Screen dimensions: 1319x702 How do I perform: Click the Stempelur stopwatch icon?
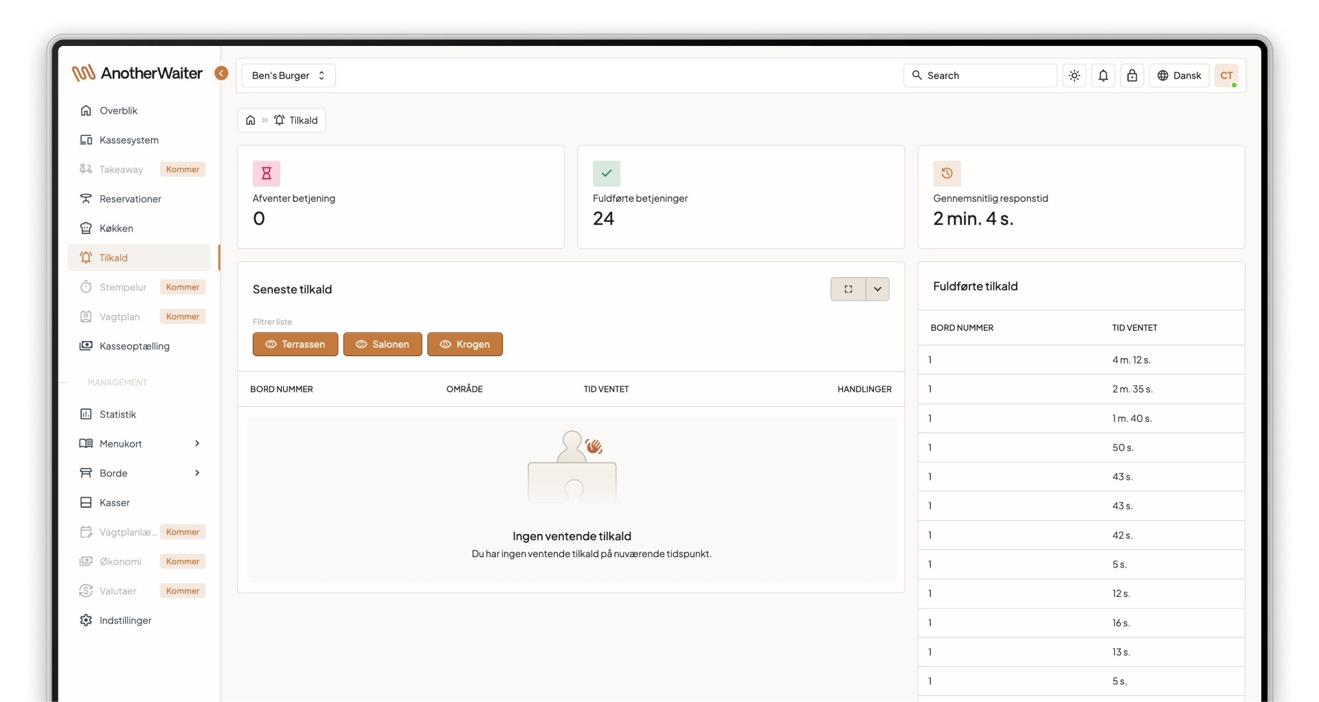pos(86,287)
